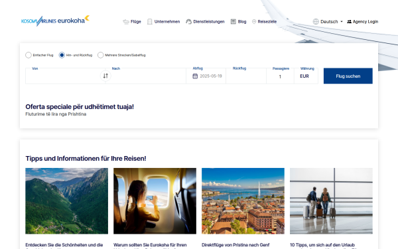Open the Deutsch language dropdown
The image size is (398, 249).
coord(328,22)
